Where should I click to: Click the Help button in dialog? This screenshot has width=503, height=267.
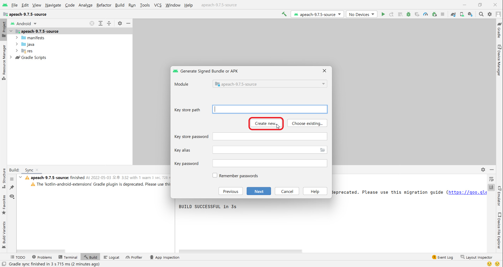tap(315, 191)
